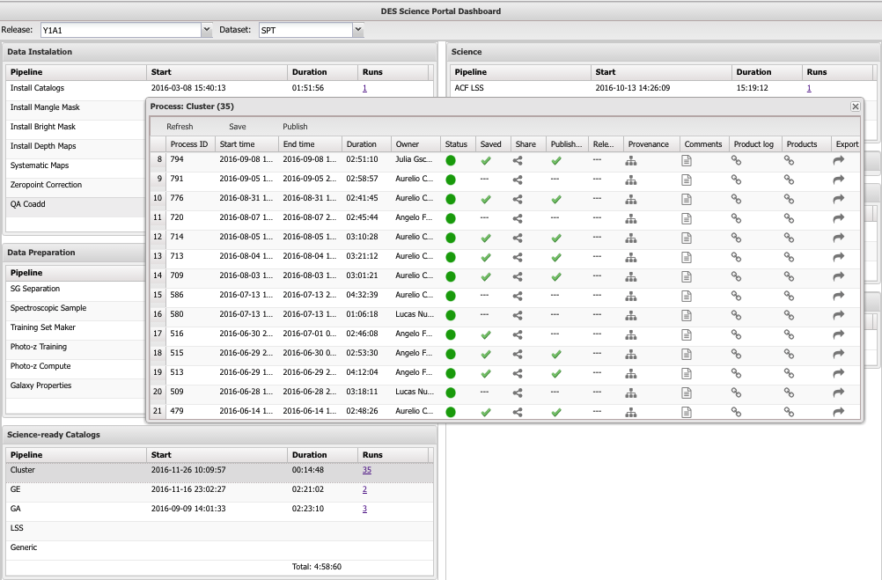
Task: Toggle saved checkmark for process 709
Action: (486, 276)
